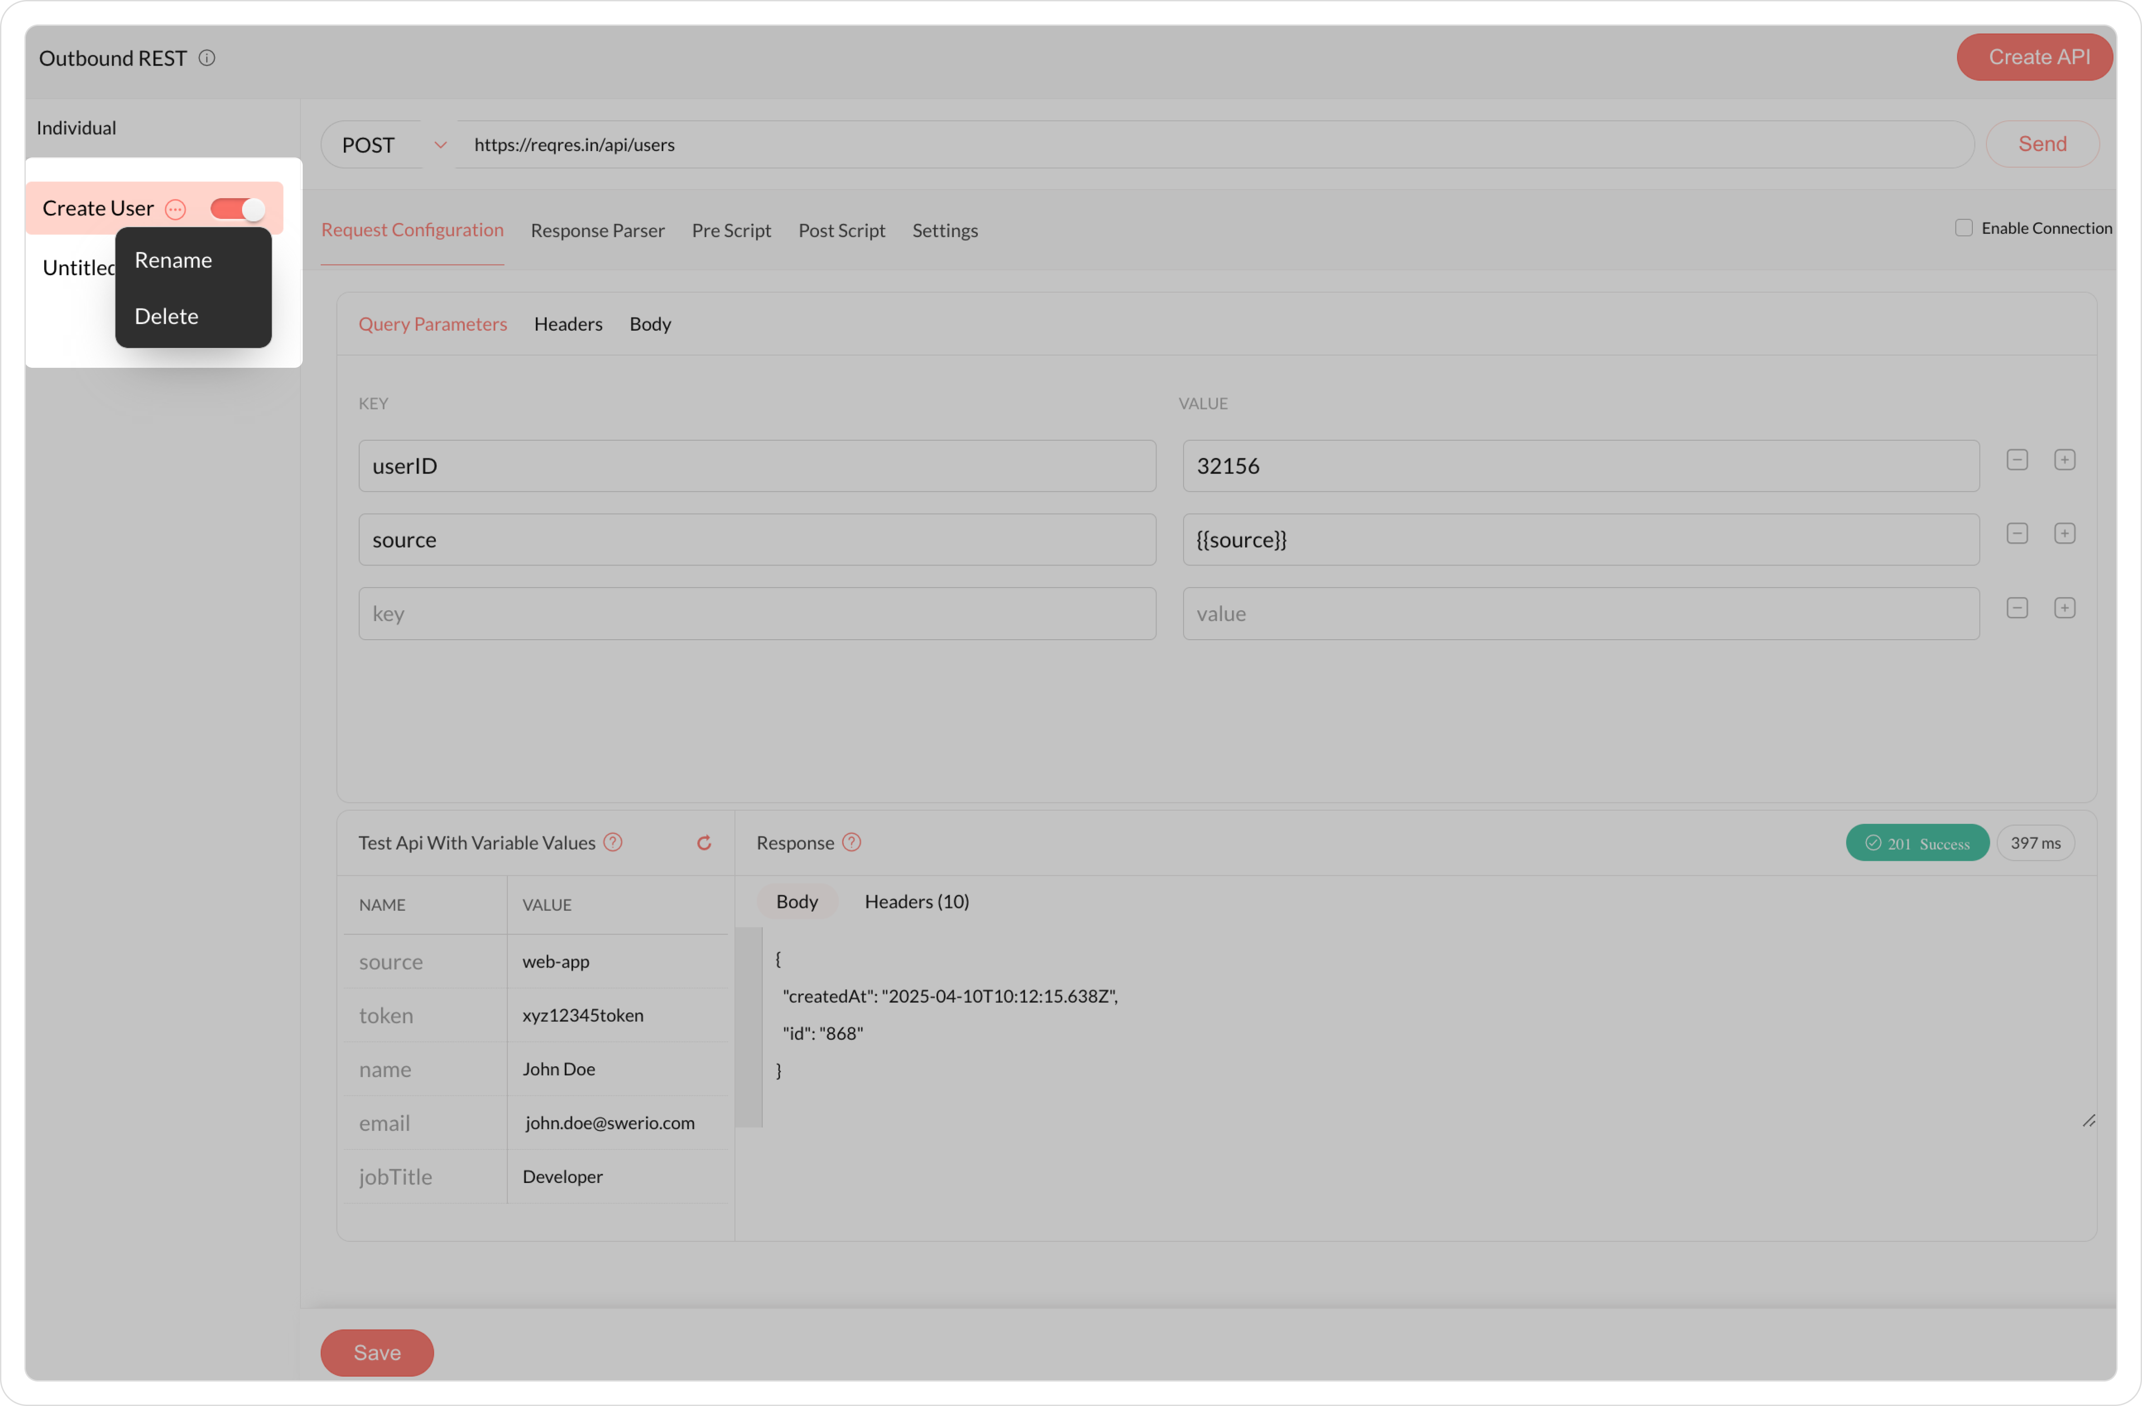Open help icon next to Response label
Viewport: 2142px width, 1406px height.
[x=852, y=843]
